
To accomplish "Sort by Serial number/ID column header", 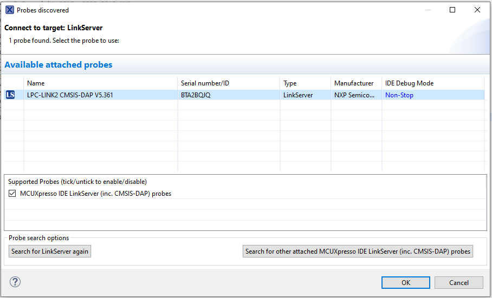I will point(229,83).
